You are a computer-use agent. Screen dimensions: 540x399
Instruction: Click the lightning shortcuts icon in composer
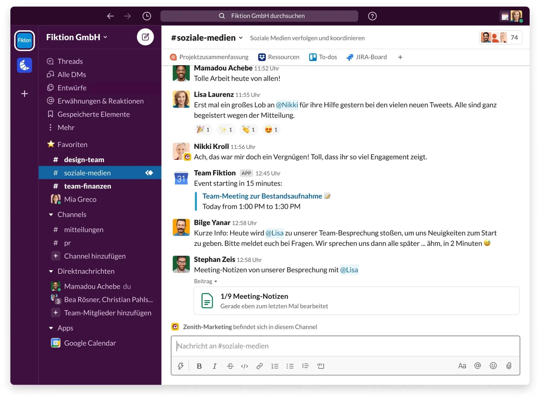(x=181, y=366)
